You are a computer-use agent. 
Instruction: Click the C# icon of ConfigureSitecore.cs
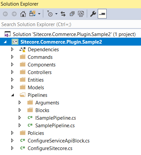pyautogui.click(x=23, y=148)
